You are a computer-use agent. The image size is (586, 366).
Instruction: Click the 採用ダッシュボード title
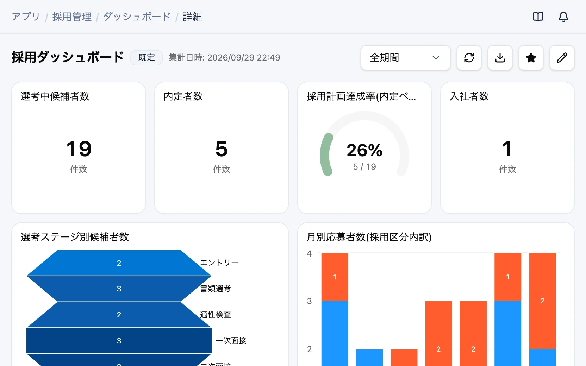tap(68, 57)
